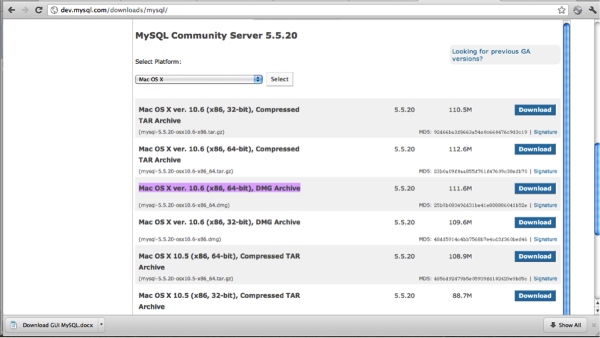Open options arrow for Download GUI MySQL.docx
This screenshot has width=600, height=338.
[x=101, y=325]
